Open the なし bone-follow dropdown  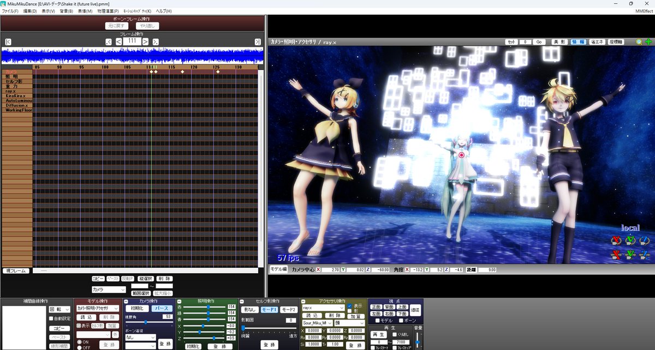(x=139, y=338)
